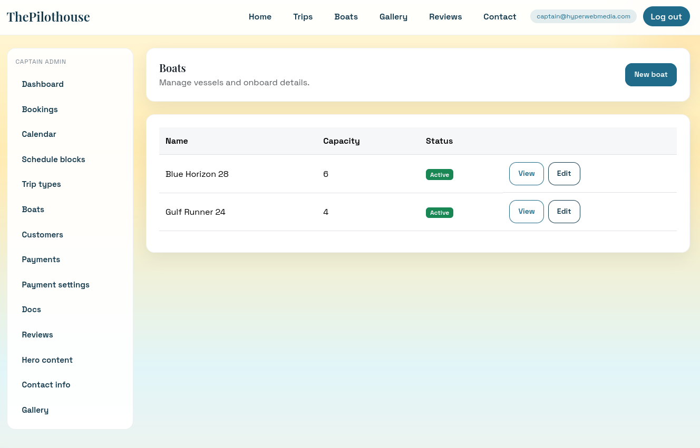Open Payment settings page
This screenshot has width=700, height=448.
click(55, 285)
